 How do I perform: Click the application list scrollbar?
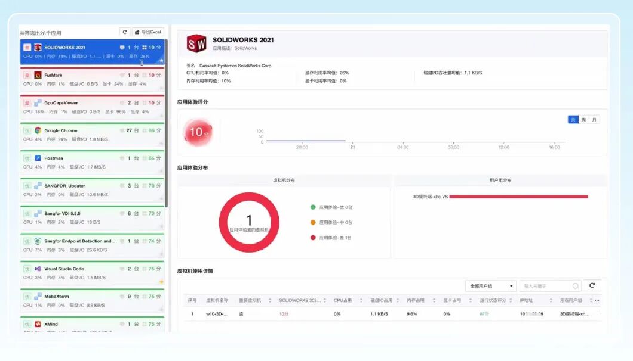coord(167,123)
